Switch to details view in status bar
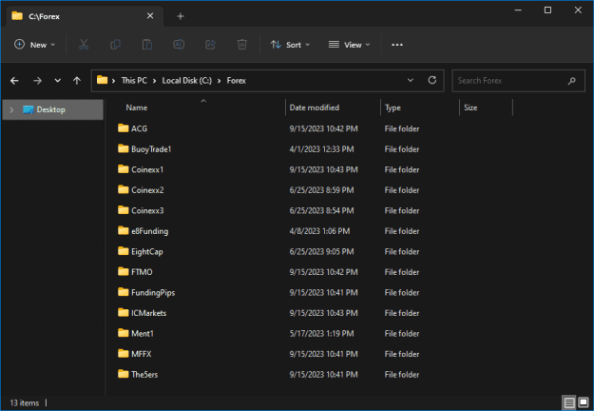594x411 pixels. [569, 402]
